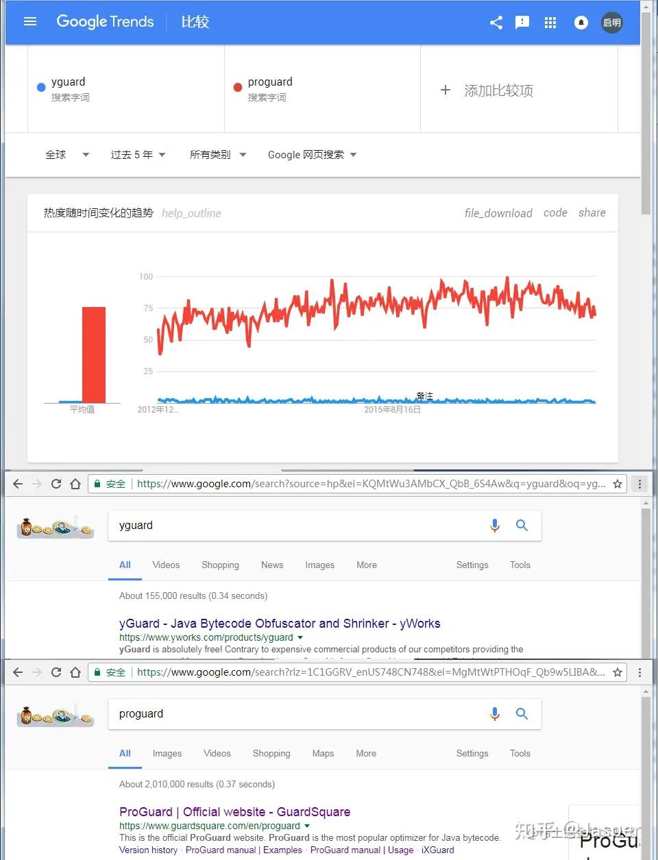Switch to the Maps tab in proguard results

323,753
